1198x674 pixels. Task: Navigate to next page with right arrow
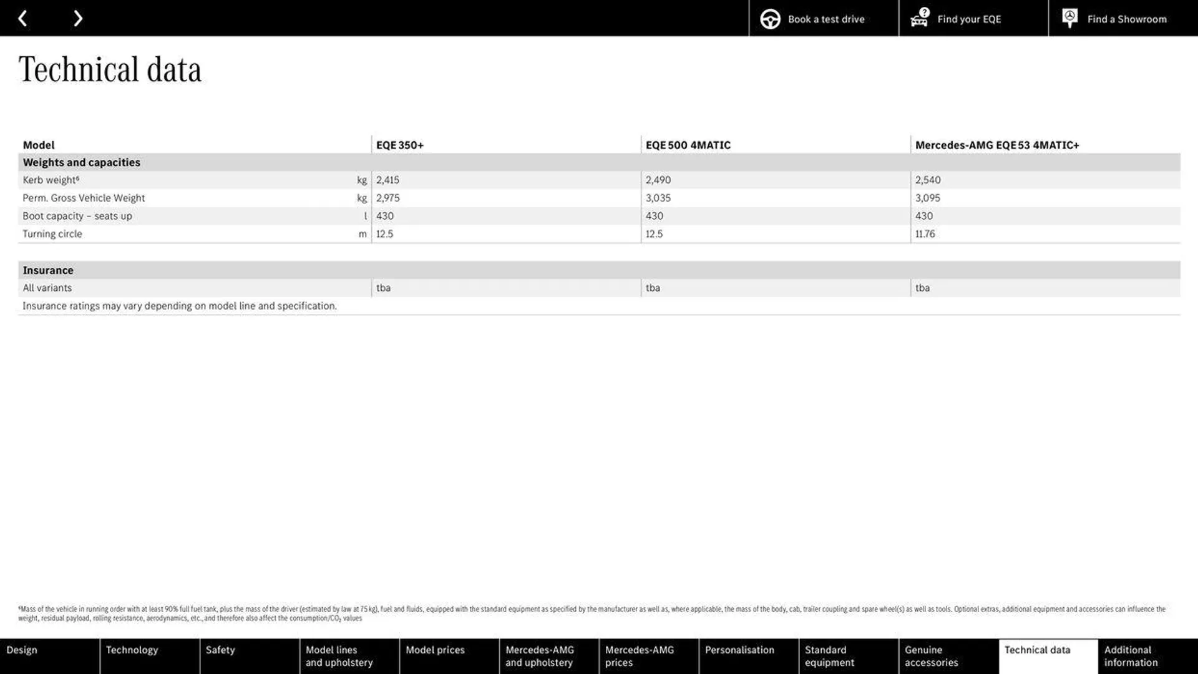coord(77,17)
